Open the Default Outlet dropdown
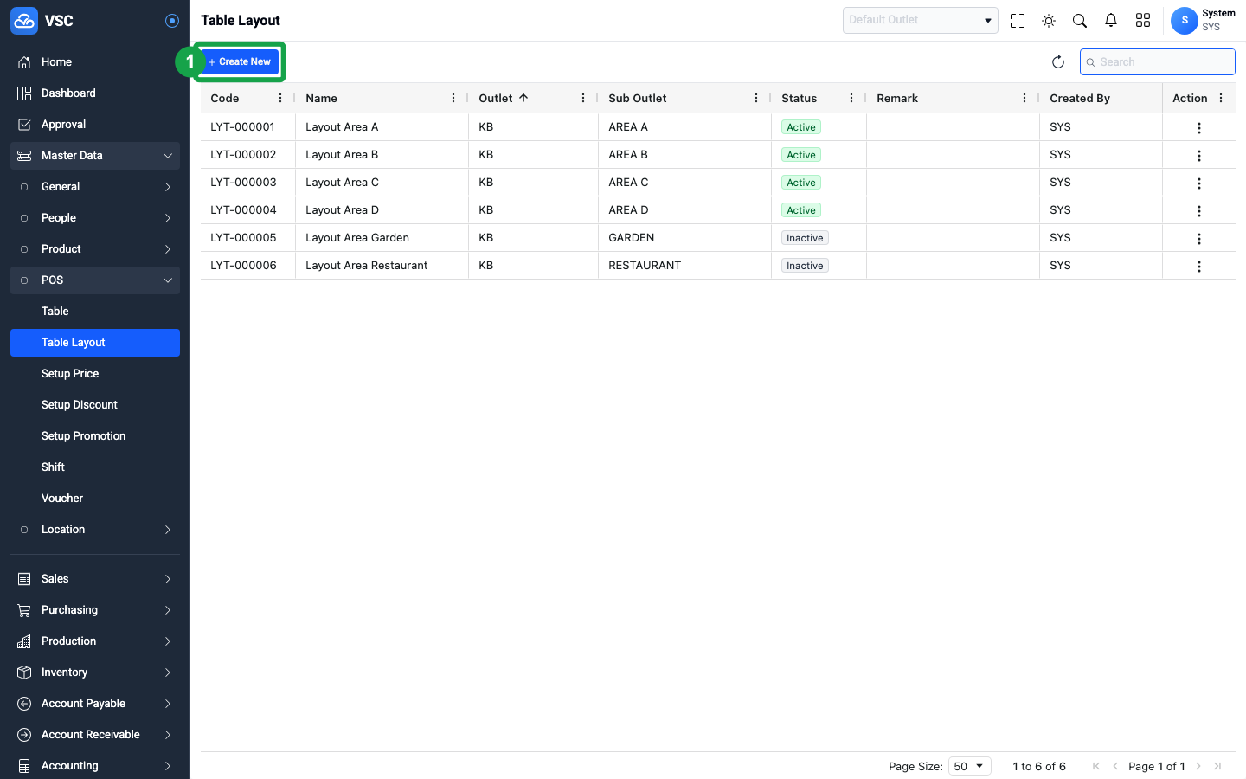The width and height of the screenshot is (1246, 779). click(921, 20)
